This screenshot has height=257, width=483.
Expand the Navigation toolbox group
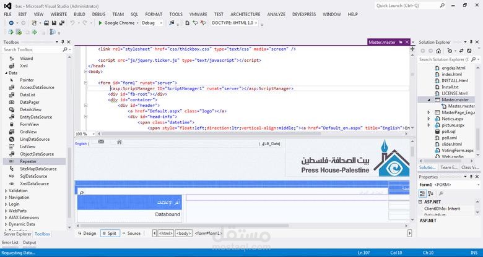pos(6,197)
